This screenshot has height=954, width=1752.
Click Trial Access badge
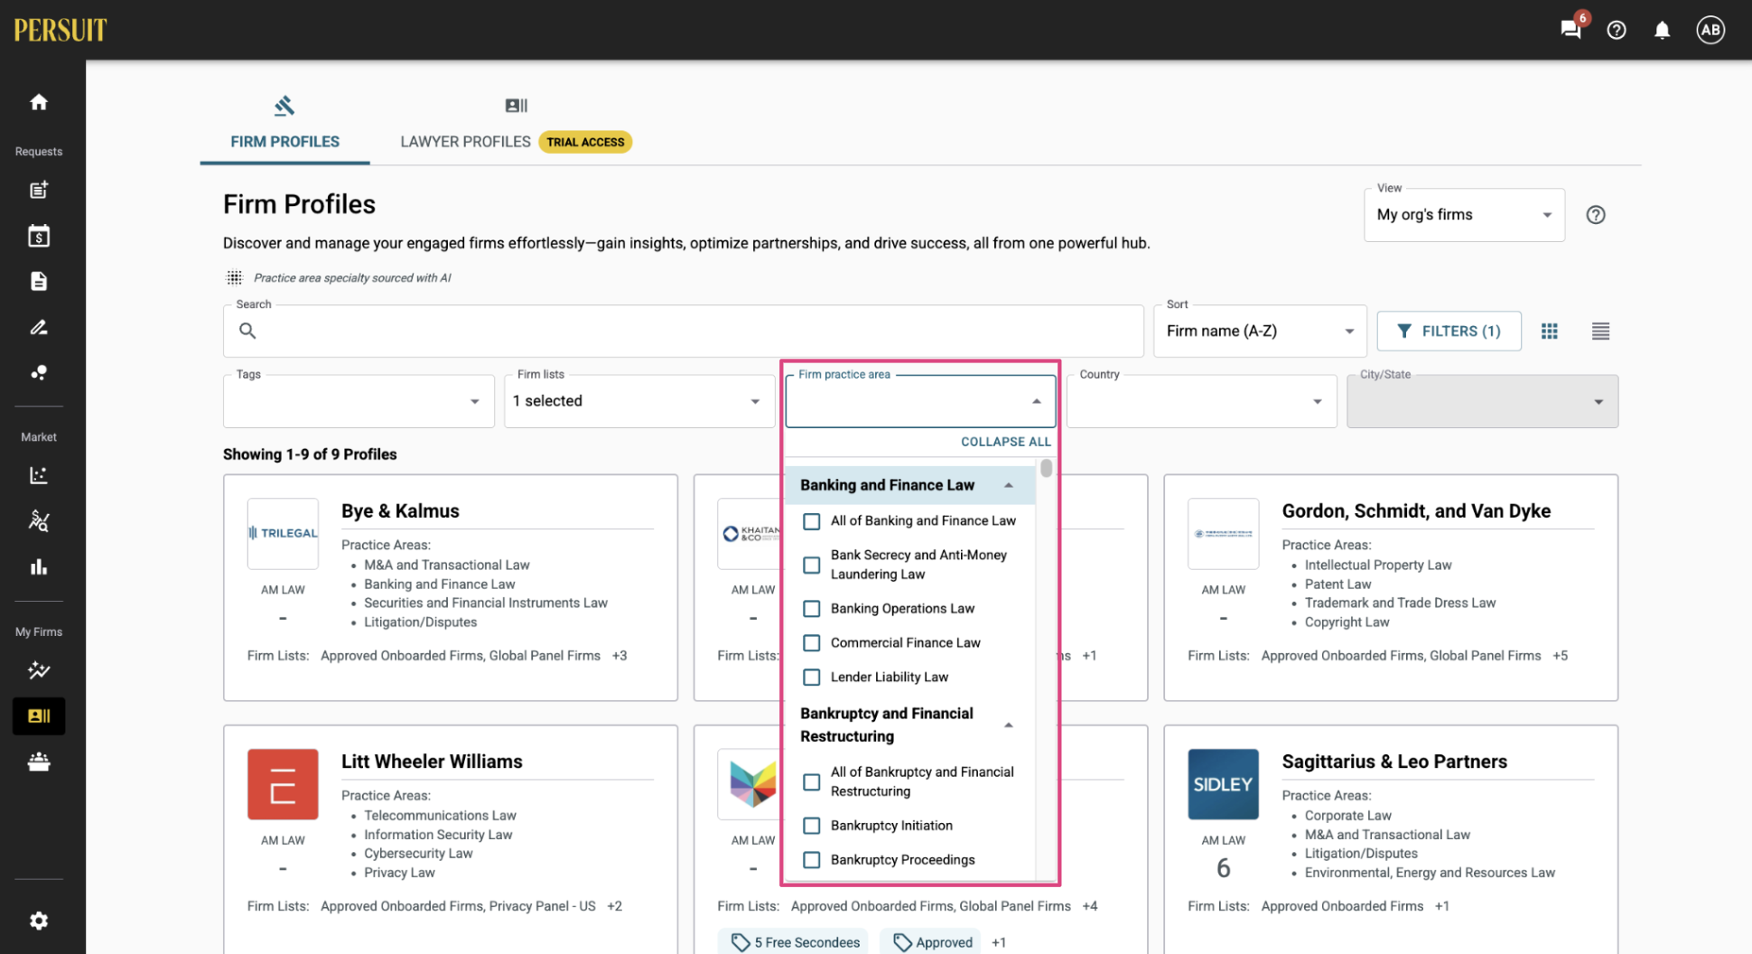585,142
